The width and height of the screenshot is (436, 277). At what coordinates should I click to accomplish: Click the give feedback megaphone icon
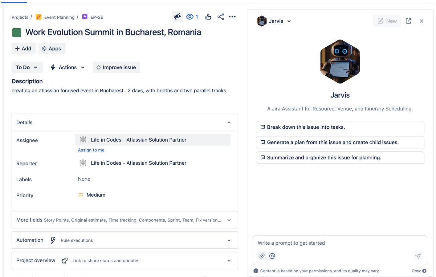pos(177,17)
